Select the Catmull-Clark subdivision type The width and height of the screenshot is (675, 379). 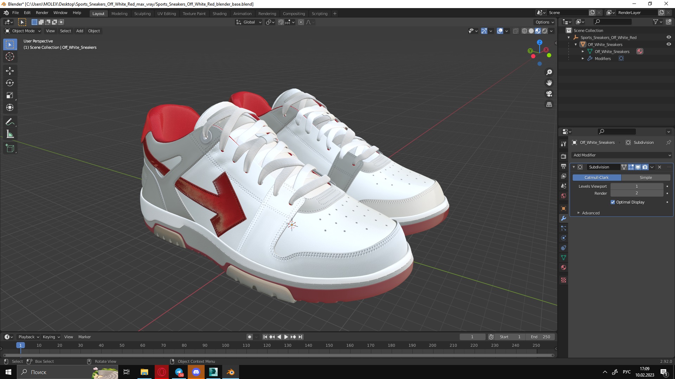(x=597, y=178)
